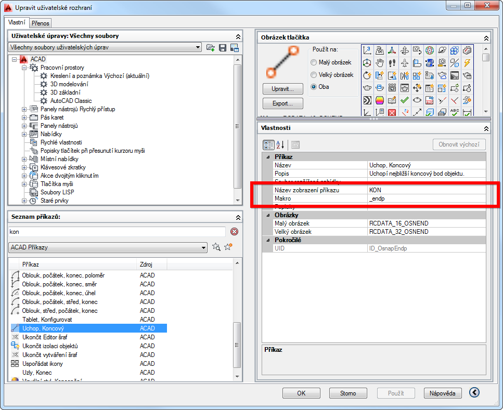Choose the 'Oba' radio option
The height and width of the screenshot is (410, 503).
click(x=314, y=87)
